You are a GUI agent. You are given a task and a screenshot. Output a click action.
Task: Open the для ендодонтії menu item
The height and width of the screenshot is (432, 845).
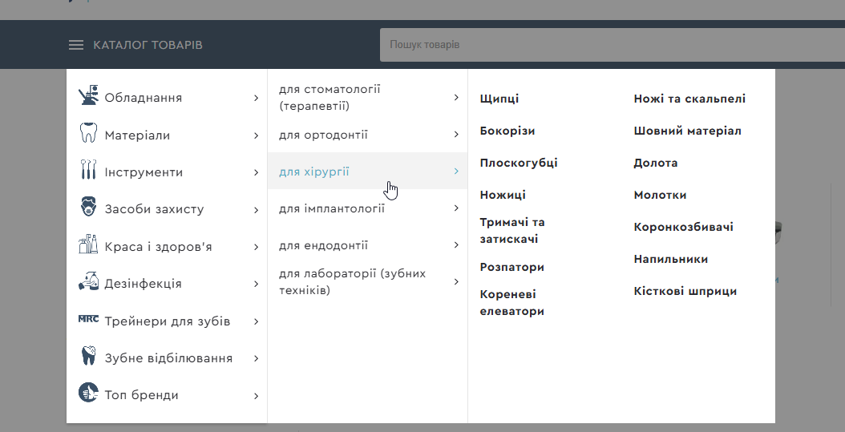pyautogui.click(x=324, y=245)
